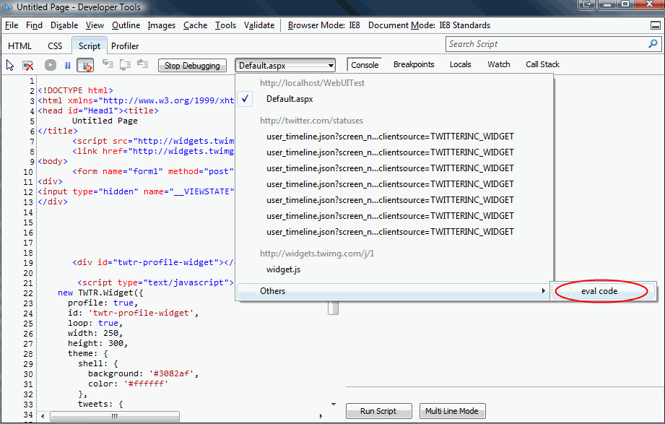The image size is (665, 424).
Task: Click 'new TWTR.Widget({' code line
Action: coord(100,293)
